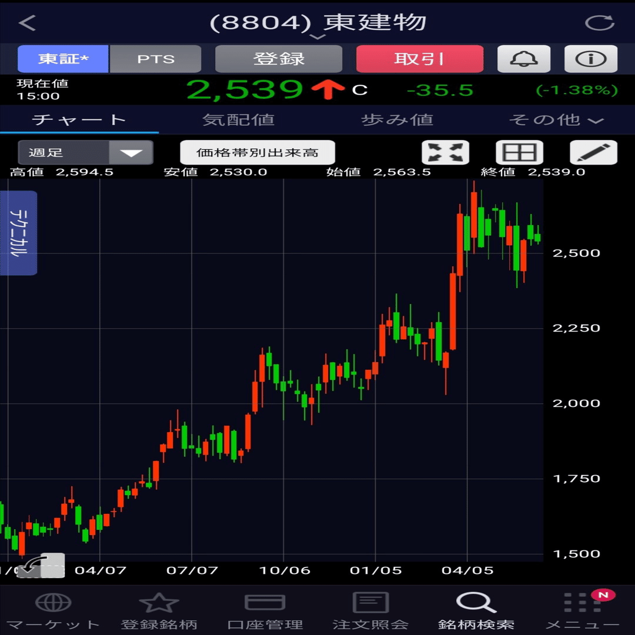
Task: Open 登録銘柄 watchlist star icon
Action: (x=159, y=611)
